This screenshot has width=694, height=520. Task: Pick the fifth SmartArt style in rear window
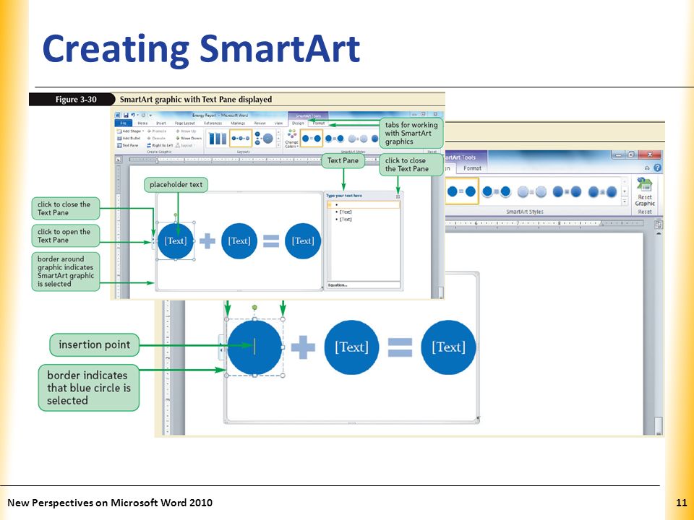click(x=602, y=191)
